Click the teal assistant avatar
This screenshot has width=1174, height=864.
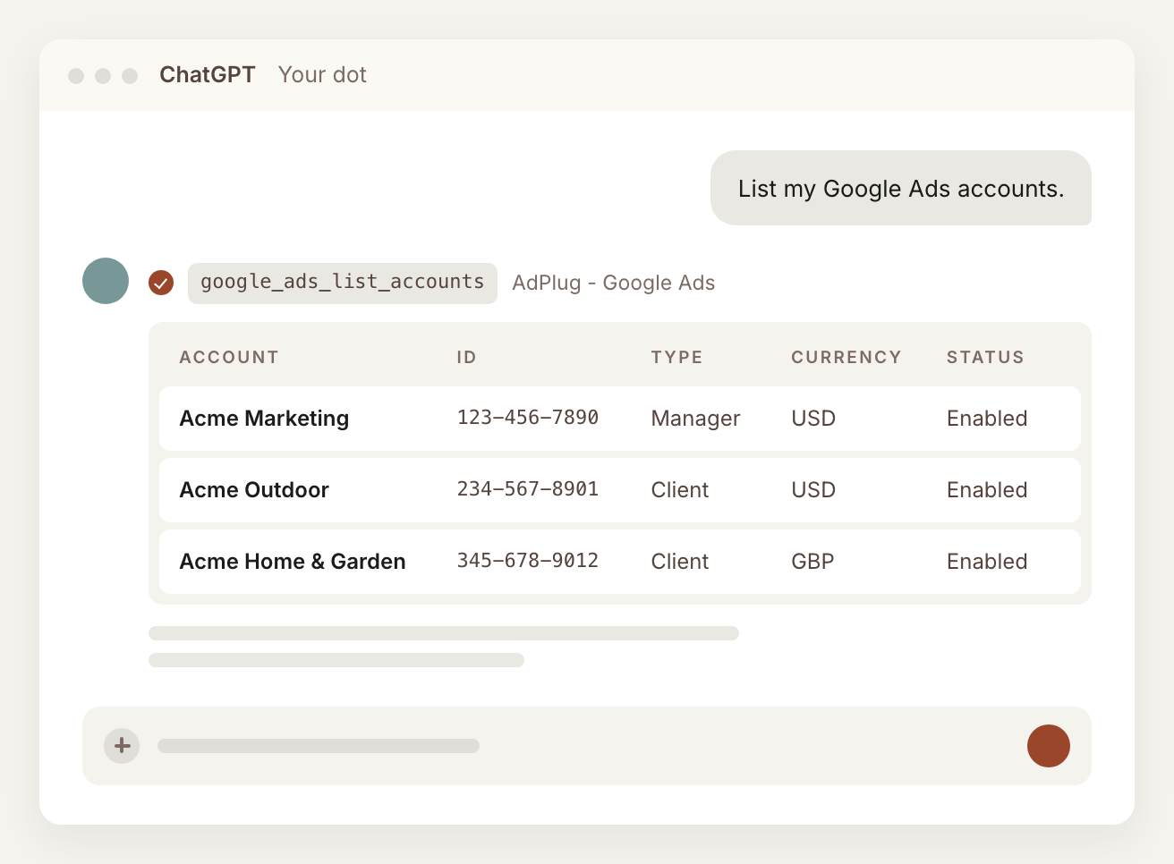(106, 281)
